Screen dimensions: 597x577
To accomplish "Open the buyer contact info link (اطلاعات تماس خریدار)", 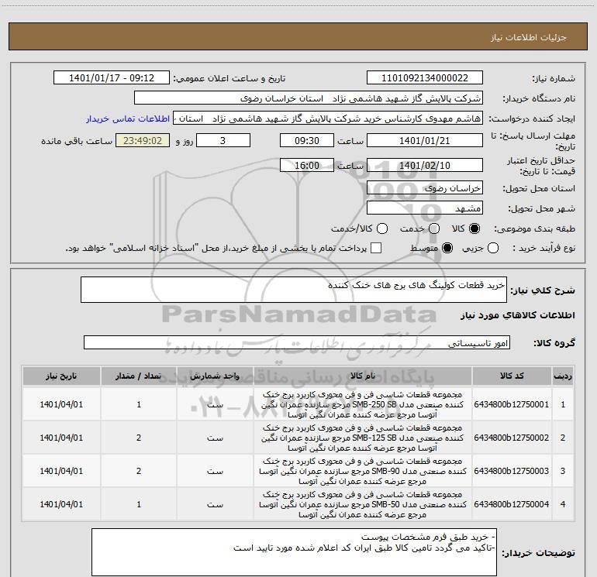I will [128, 118].
